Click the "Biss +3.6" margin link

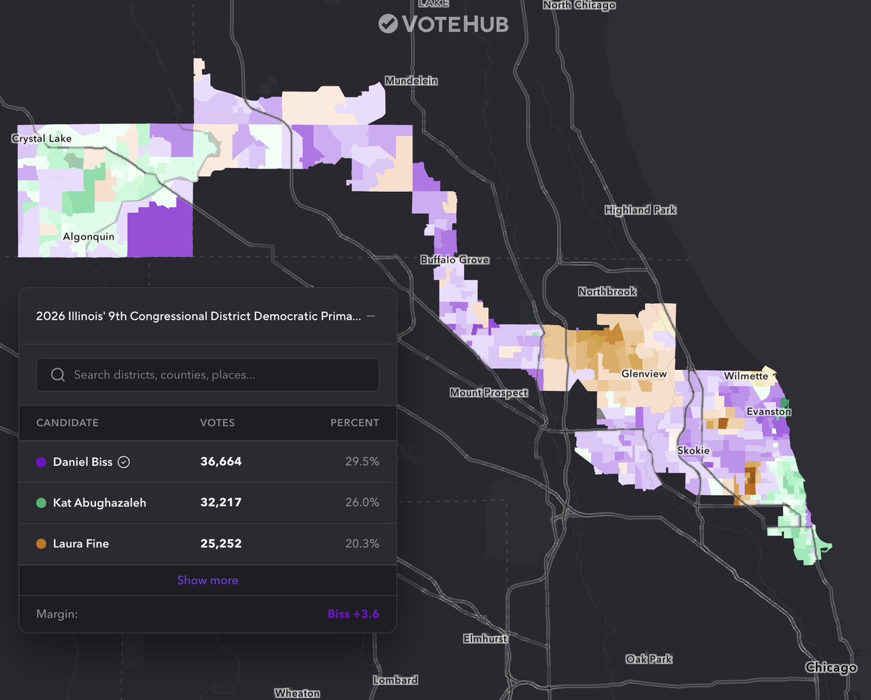(353, 613)
